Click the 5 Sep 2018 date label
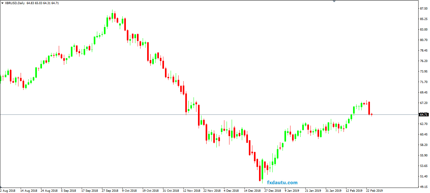The width and height of the screenshot is (430, 193). (68, 191)
